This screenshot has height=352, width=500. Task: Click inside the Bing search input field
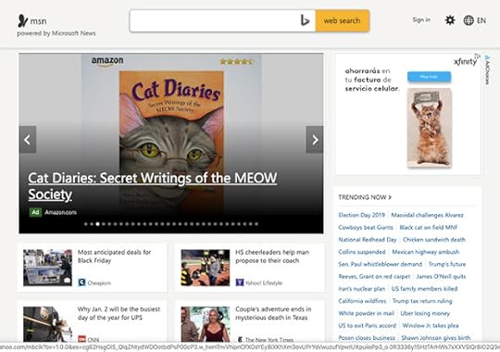(214, 20)
